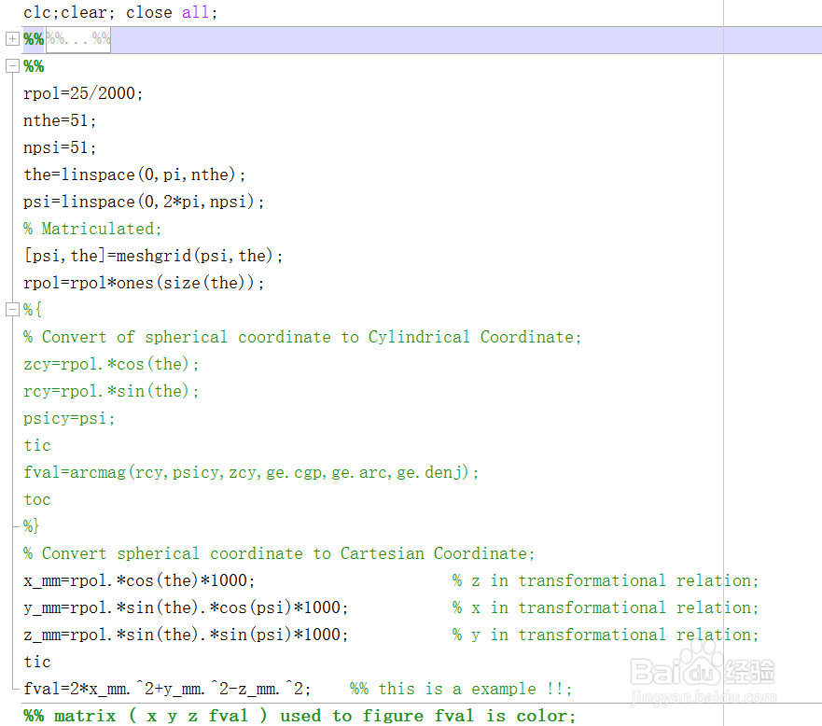
Task: Click the line 'fval=2*x_mm.^2+y_mm.^2-z_mm.^2;'
Action: (x=167, y=689)
